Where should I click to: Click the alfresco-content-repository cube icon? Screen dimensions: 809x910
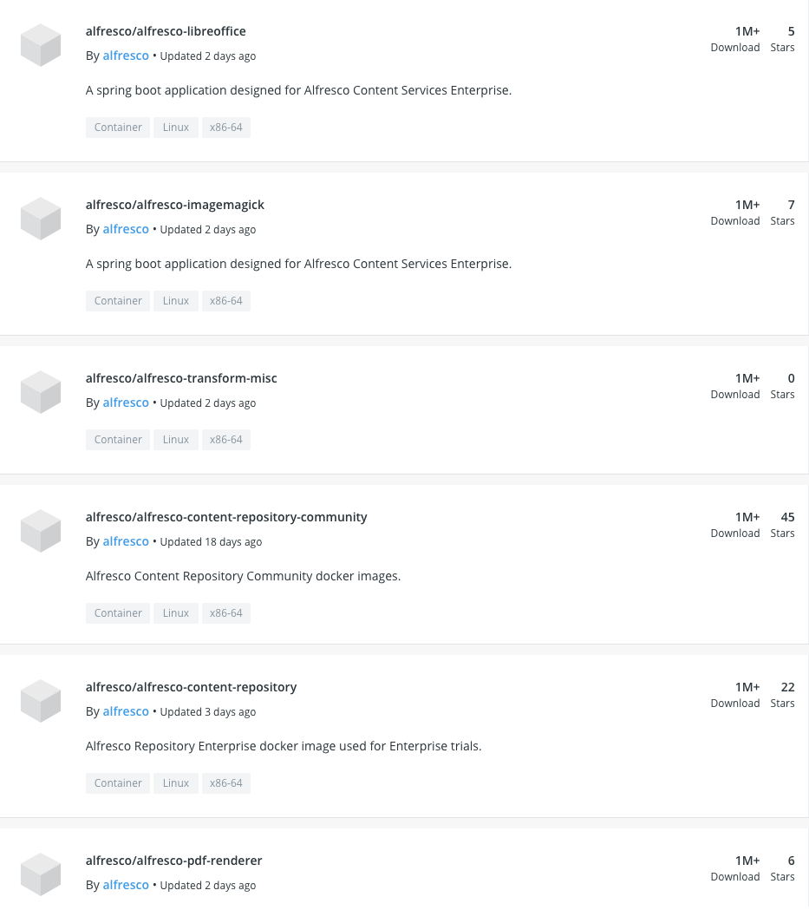coord(40,700)
